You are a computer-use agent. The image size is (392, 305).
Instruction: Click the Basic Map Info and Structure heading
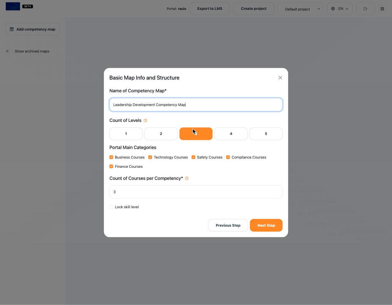pyautogui.click(x=144, y=78)
